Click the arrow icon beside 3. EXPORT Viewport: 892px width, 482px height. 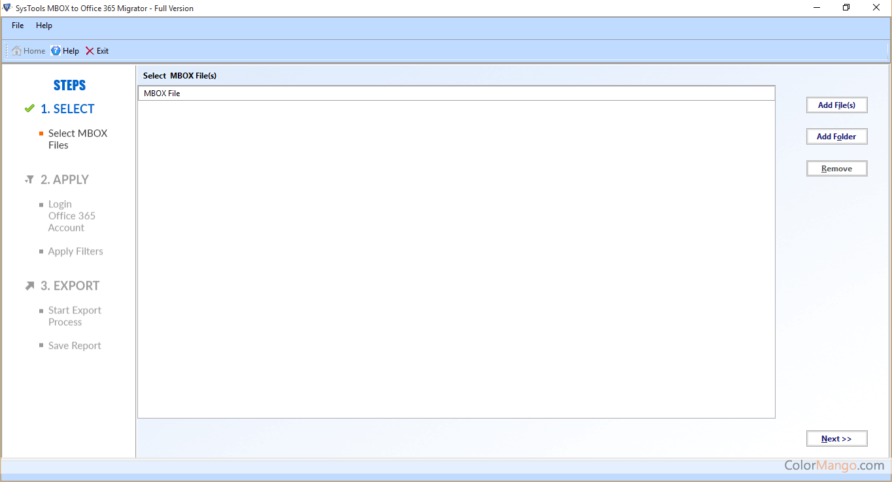click(x=29, y=286)
